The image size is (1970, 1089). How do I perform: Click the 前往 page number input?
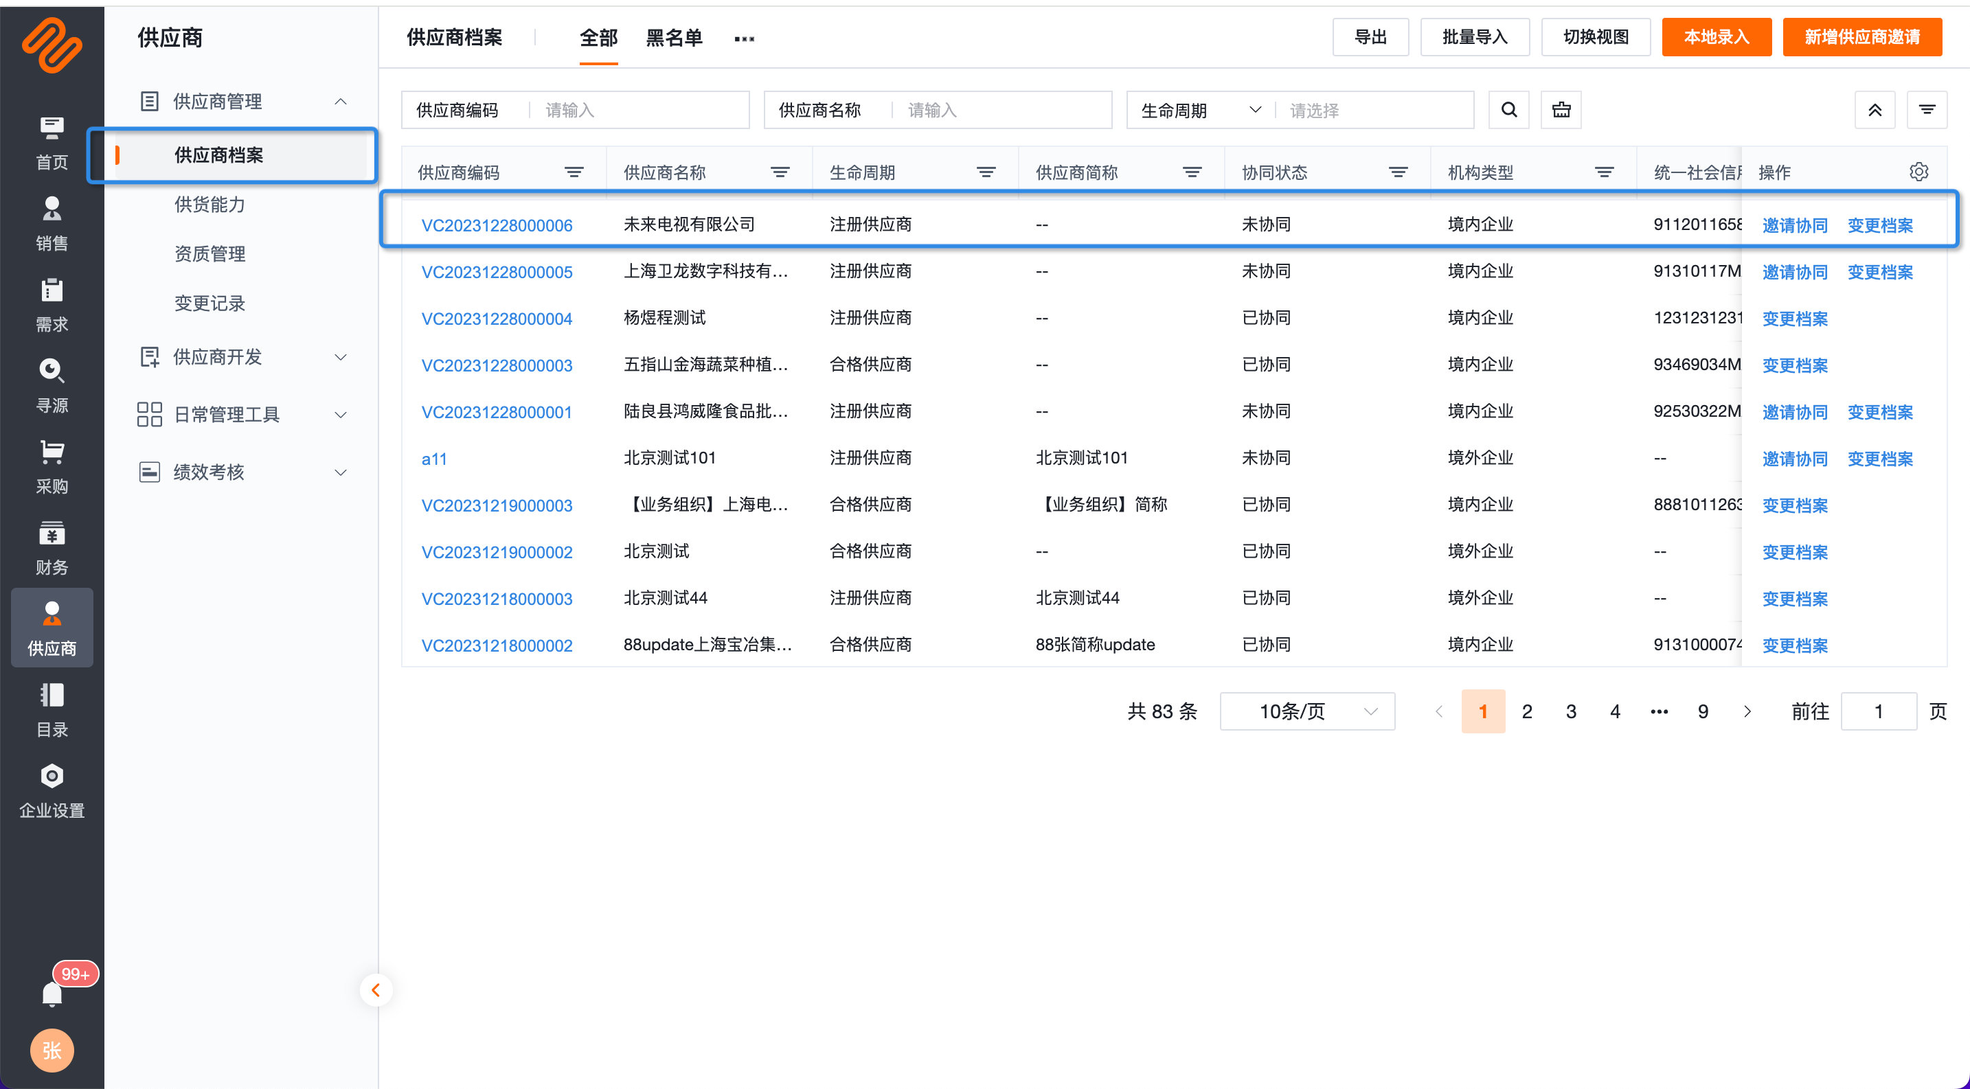(x=1878, y=711)
